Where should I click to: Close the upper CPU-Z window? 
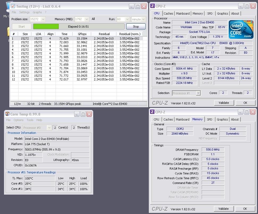point(253,6)
